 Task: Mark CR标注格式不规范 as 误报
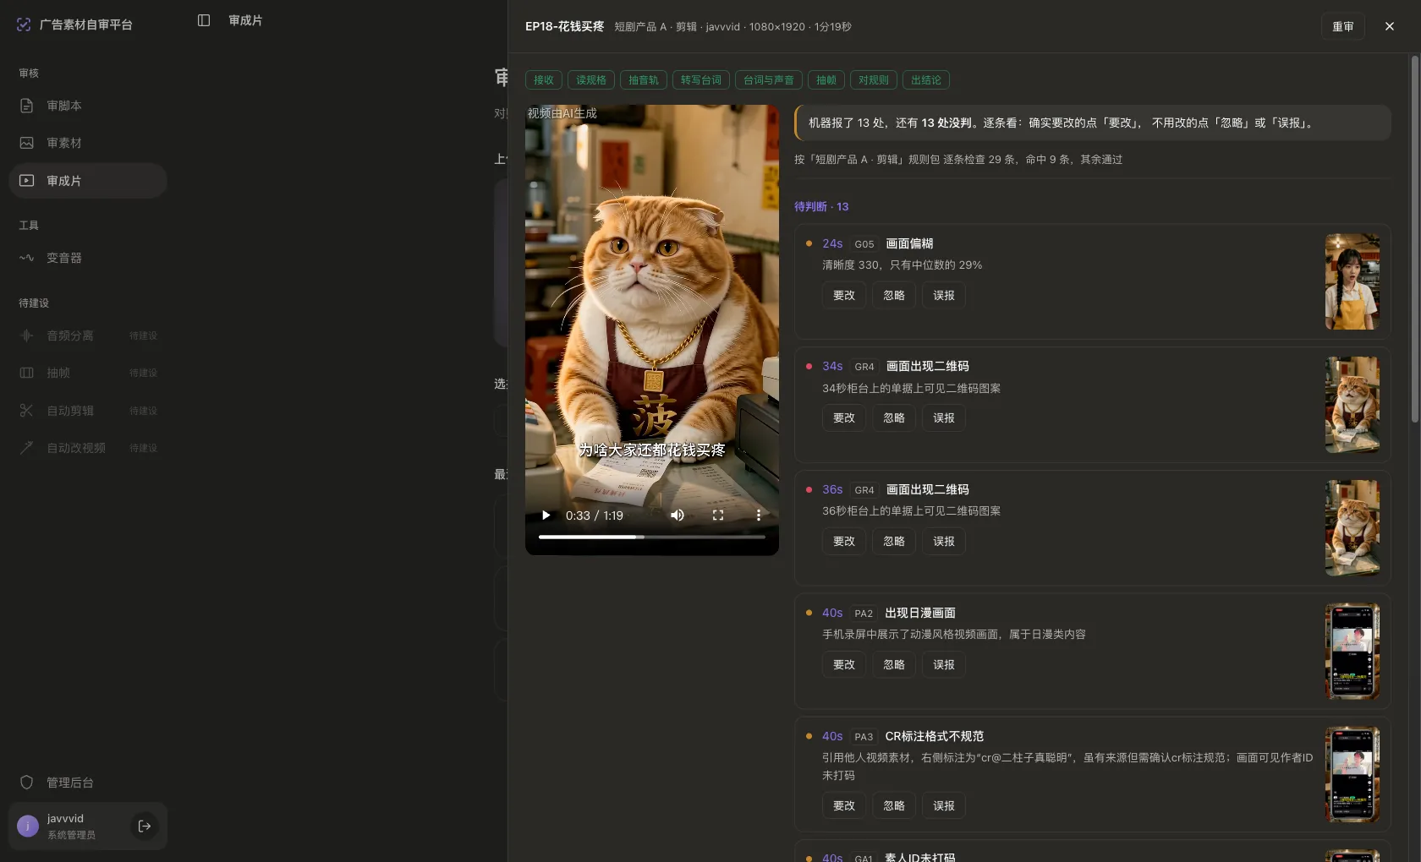point(944,806)
